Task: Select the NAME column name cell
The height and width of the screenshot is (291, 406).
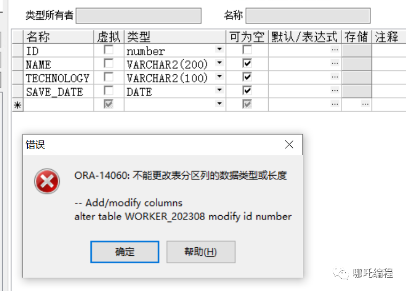Action: tap(59, 64)
